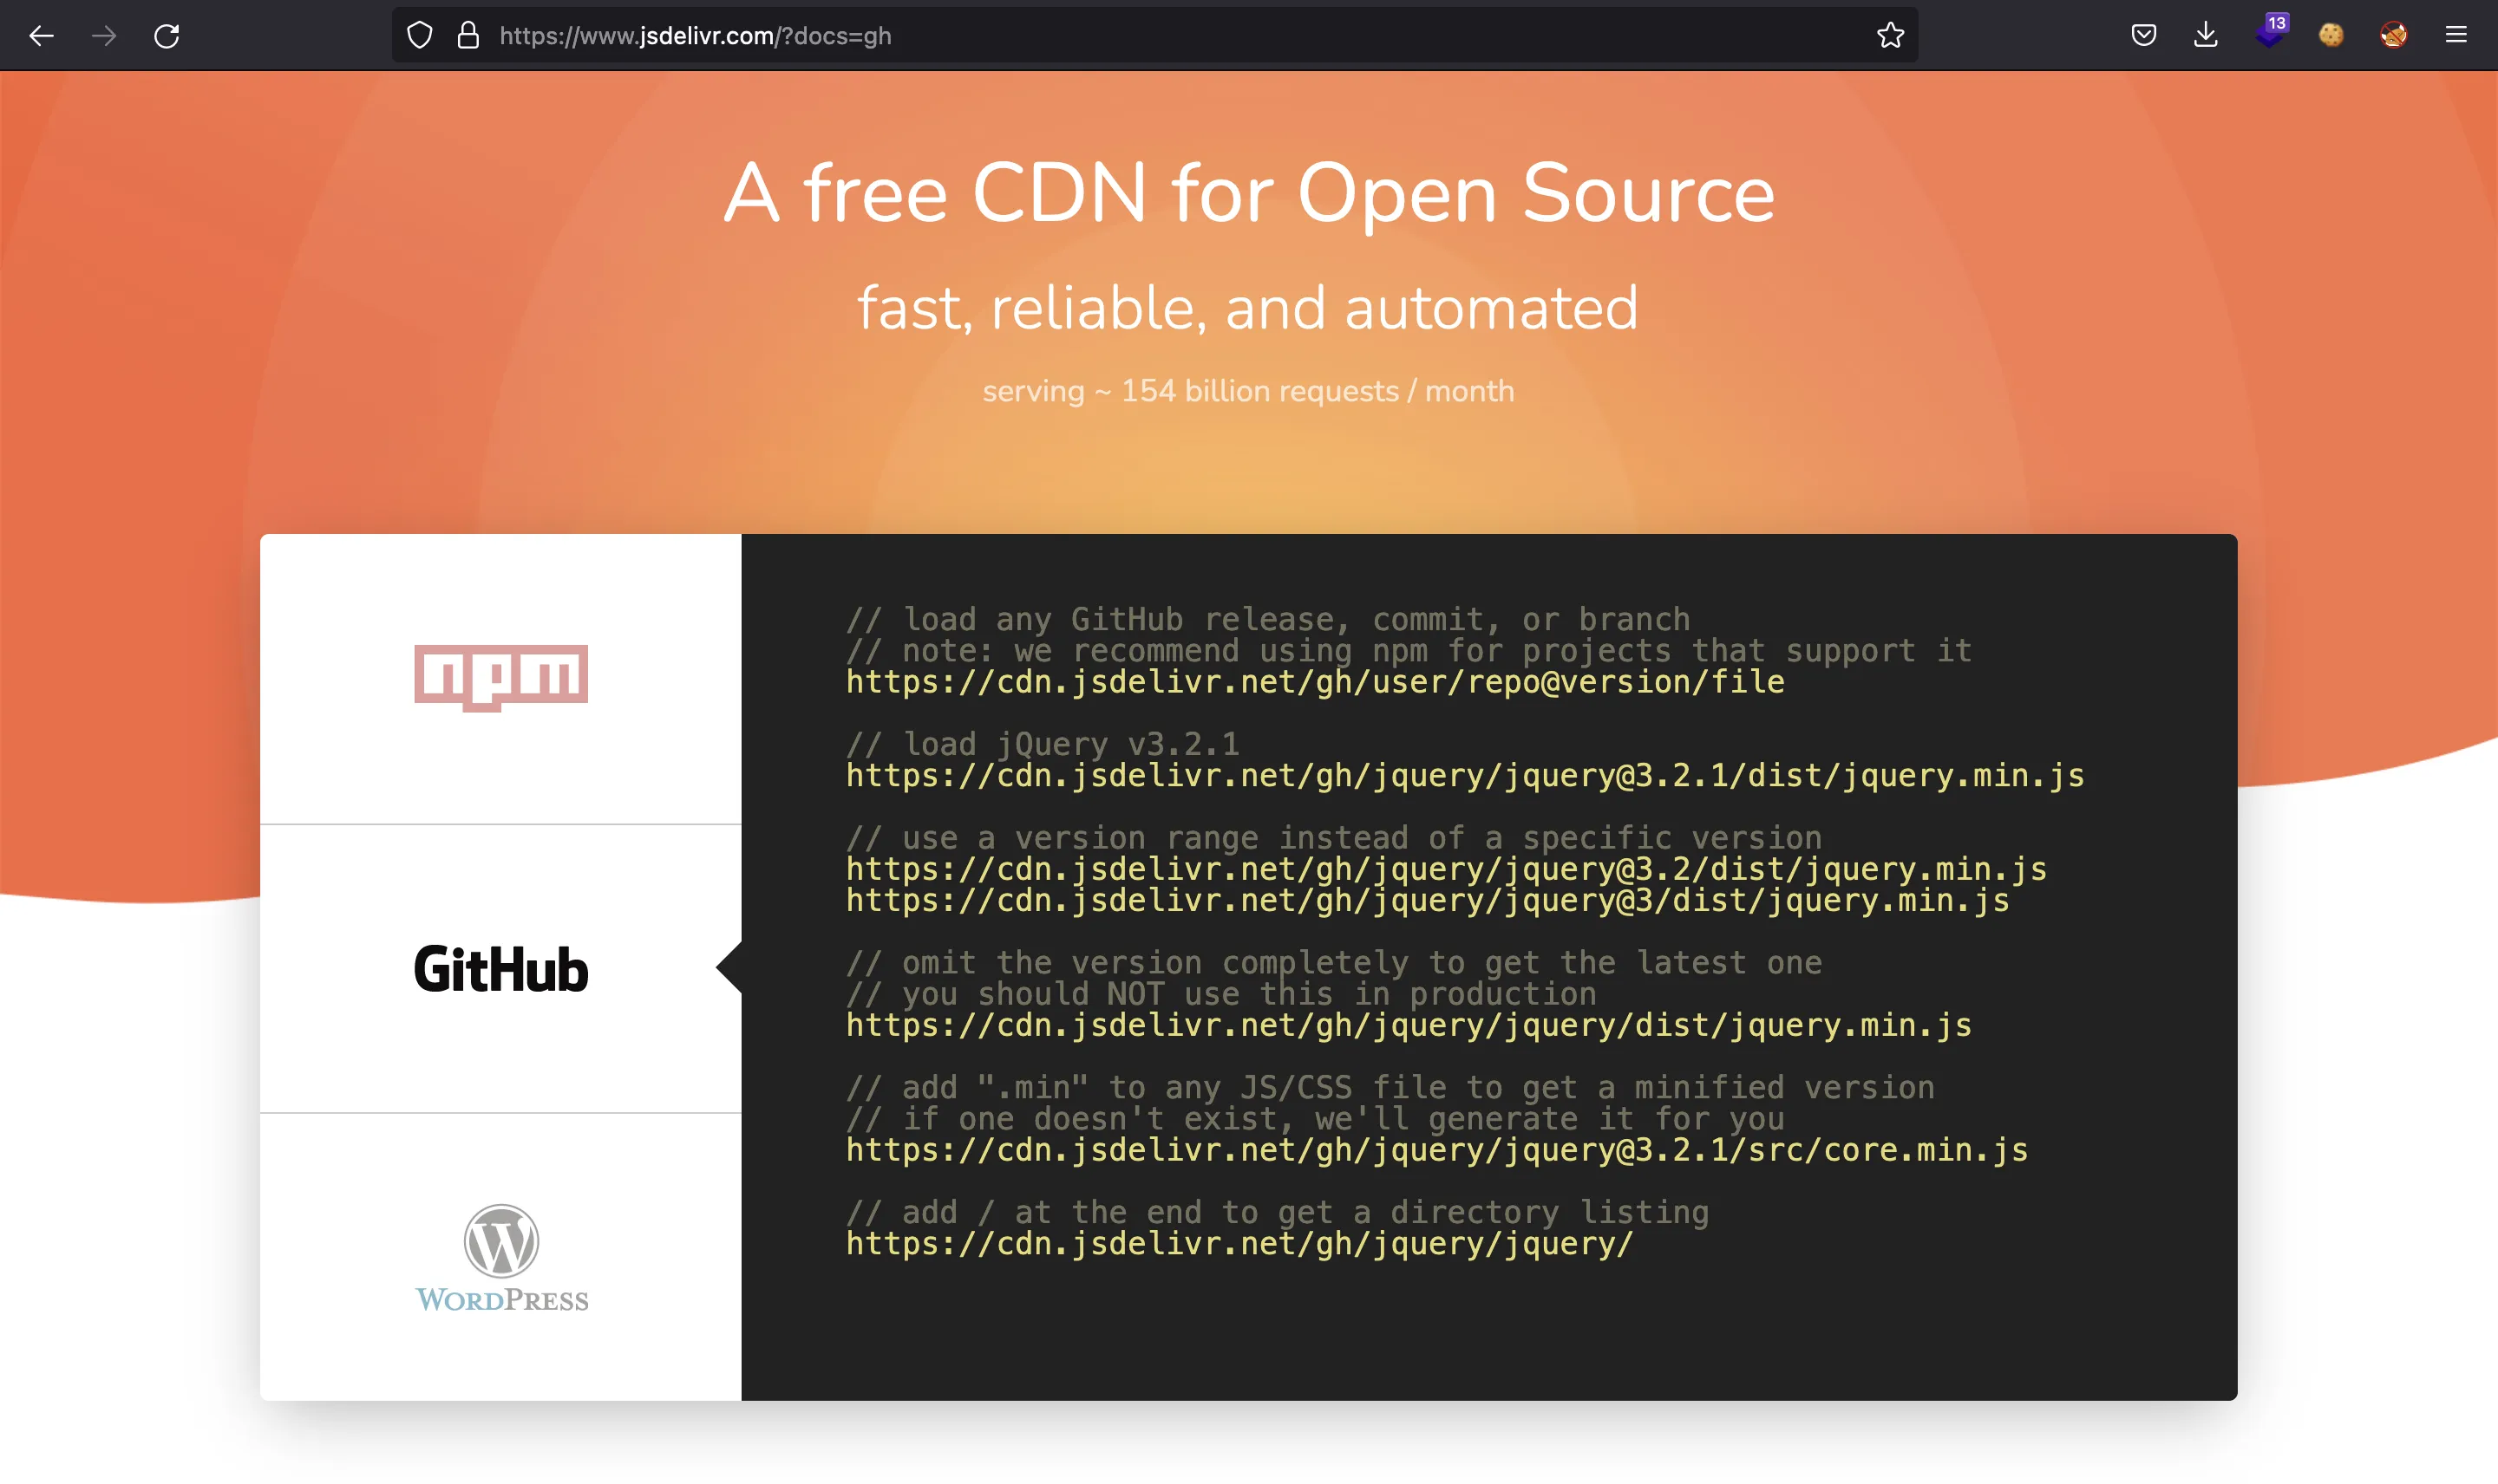Click the jquery@3.2.1/src/core.min.js URL

click(x=1436, y=1150)
